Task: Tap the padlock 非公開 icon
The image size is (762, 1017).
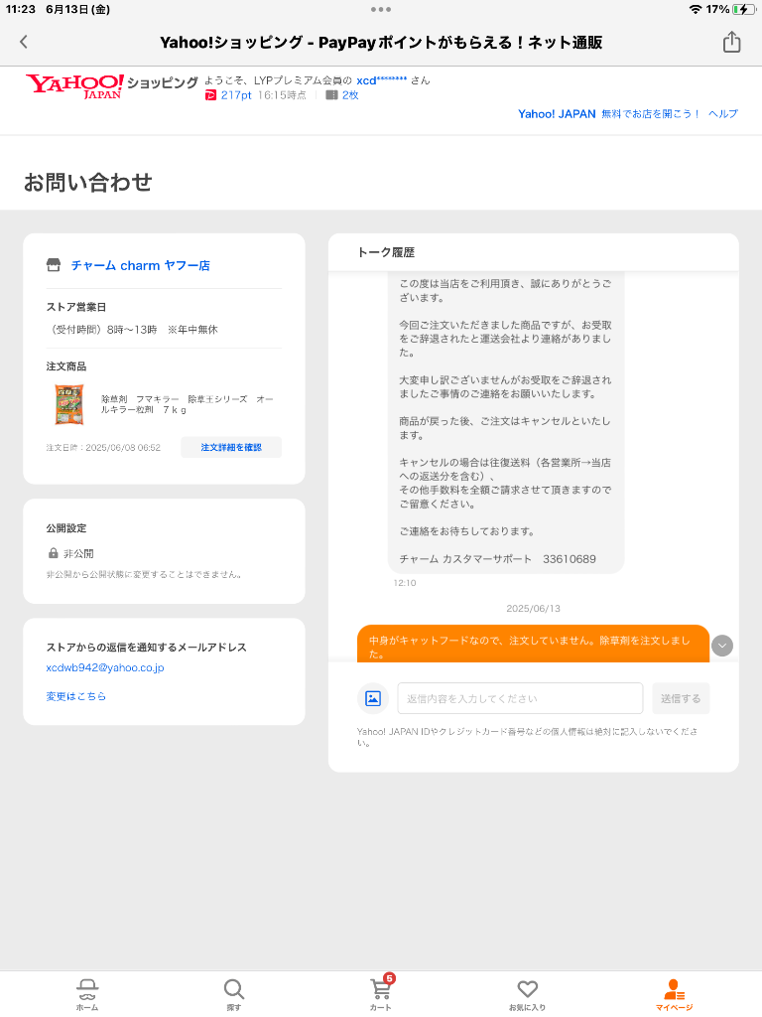Action: (54, 553)
